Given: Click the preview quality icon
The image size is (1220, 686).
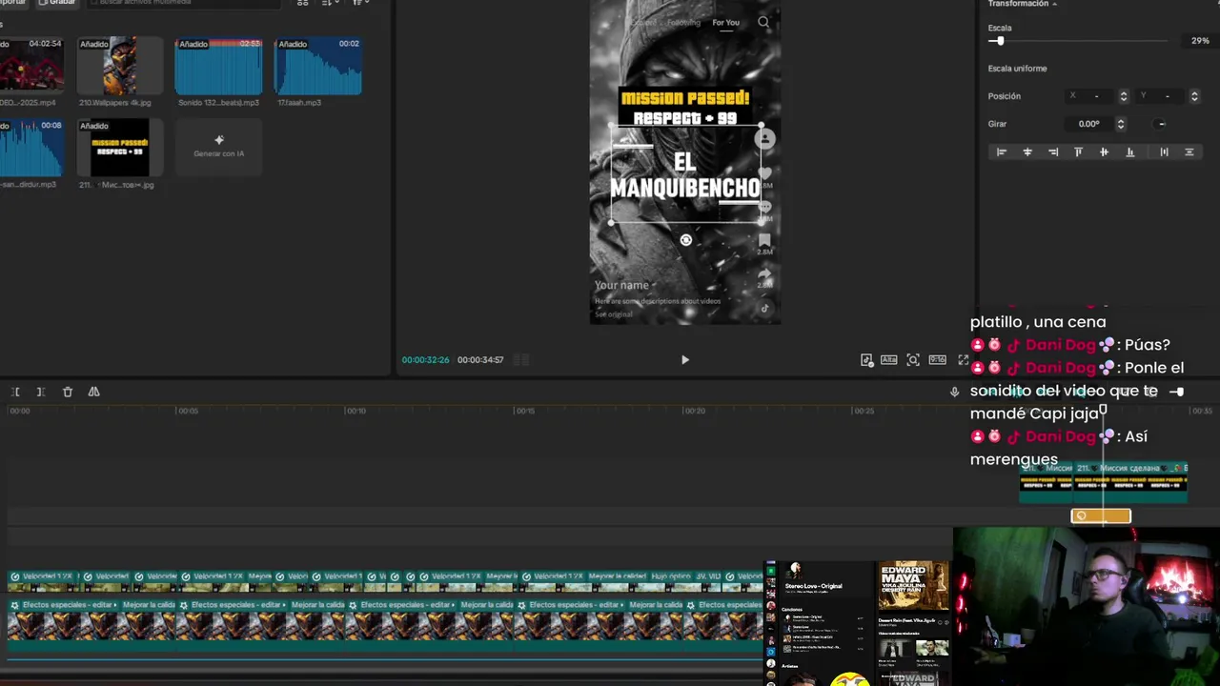Looking at the screenshot, I should coord(888,360).
